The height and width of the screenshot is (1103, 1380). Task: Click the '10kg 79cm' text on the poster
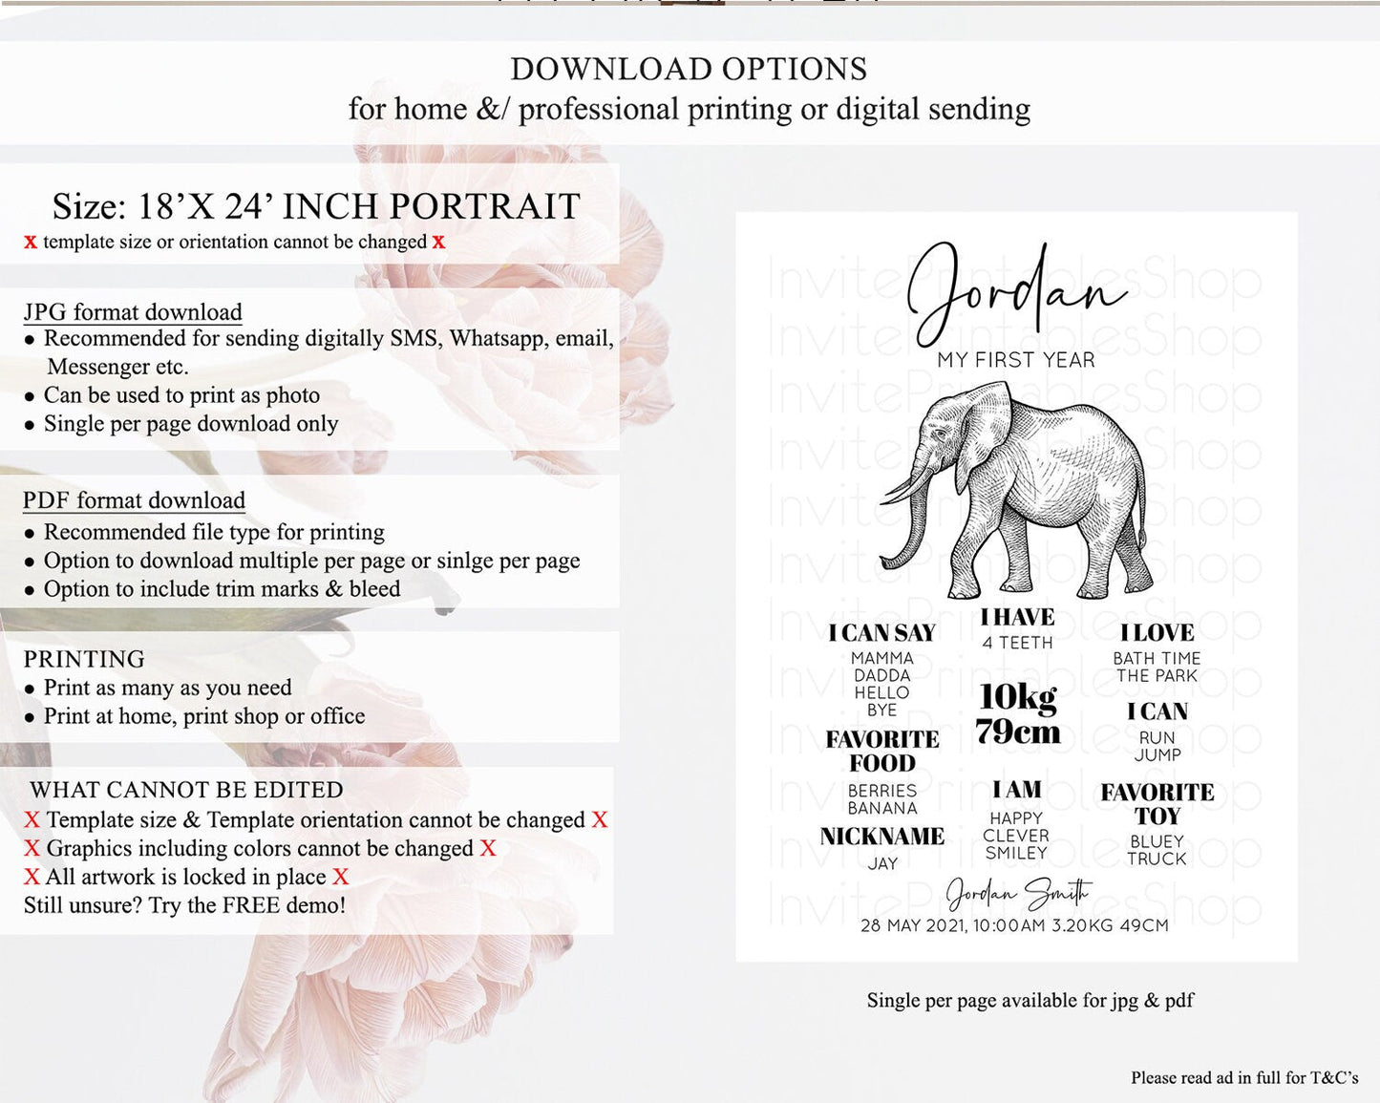1018,714
